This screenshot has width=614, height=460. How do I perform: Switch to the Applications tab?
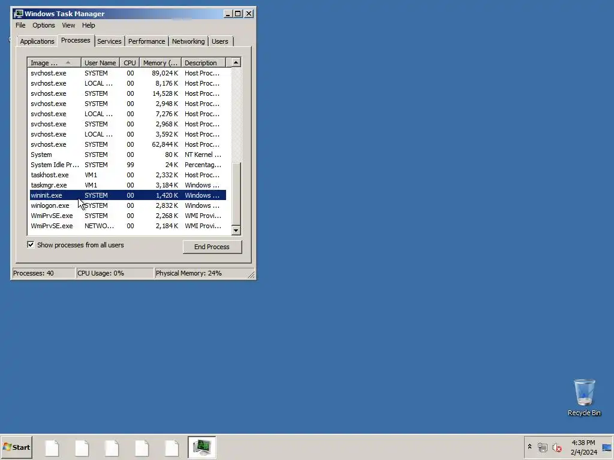(37, 41)
